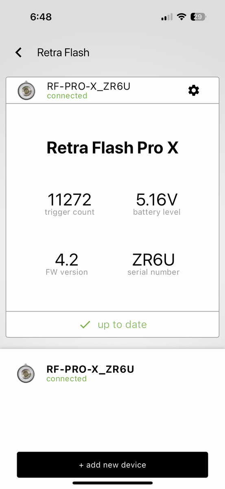
Task: Tap the 4.2 FW version value
Action: click(67, 260)
